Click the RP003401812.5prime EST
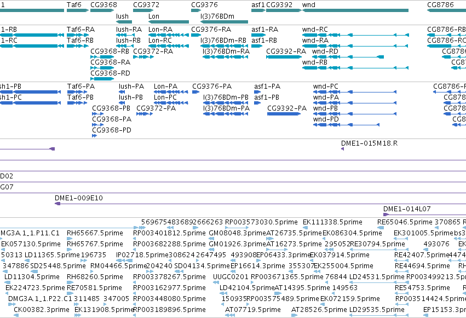 coord(134,239)
